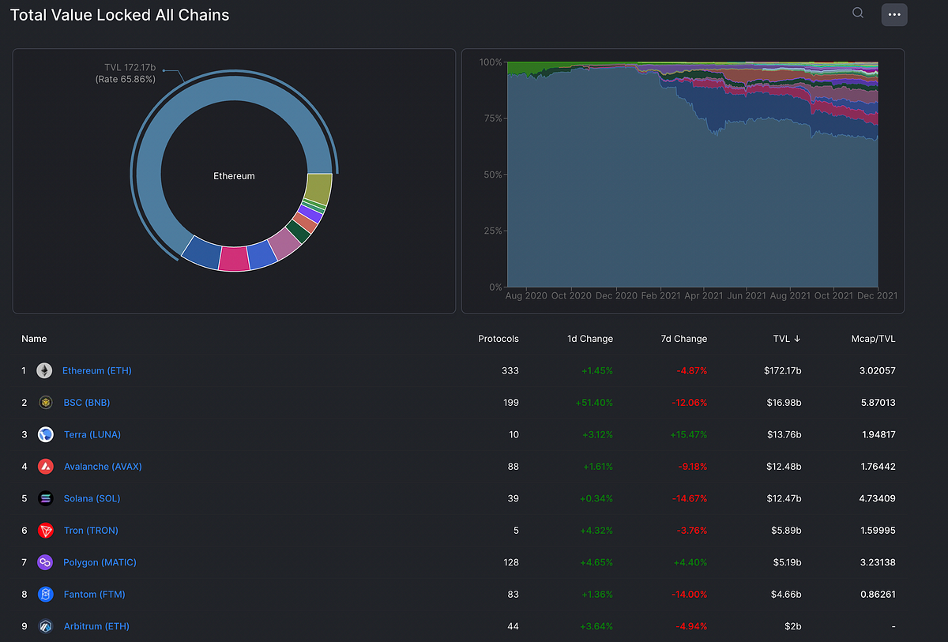The image size is (948, 642).
Task: Open the three-dots more options menu
Action: click(x=894, y=14)
